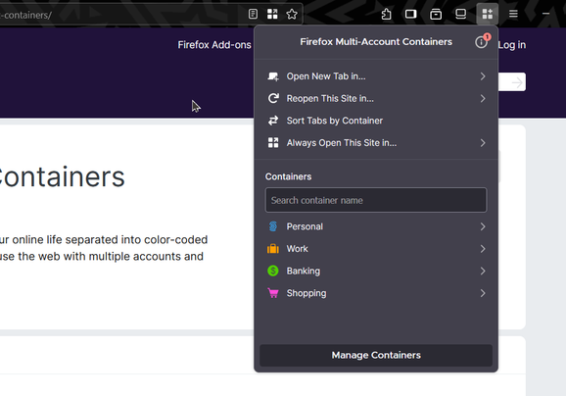The width and height of the screenshot is (566, 396).
Task: Open the extensions puzzle-piece icon
Action: 386,14
